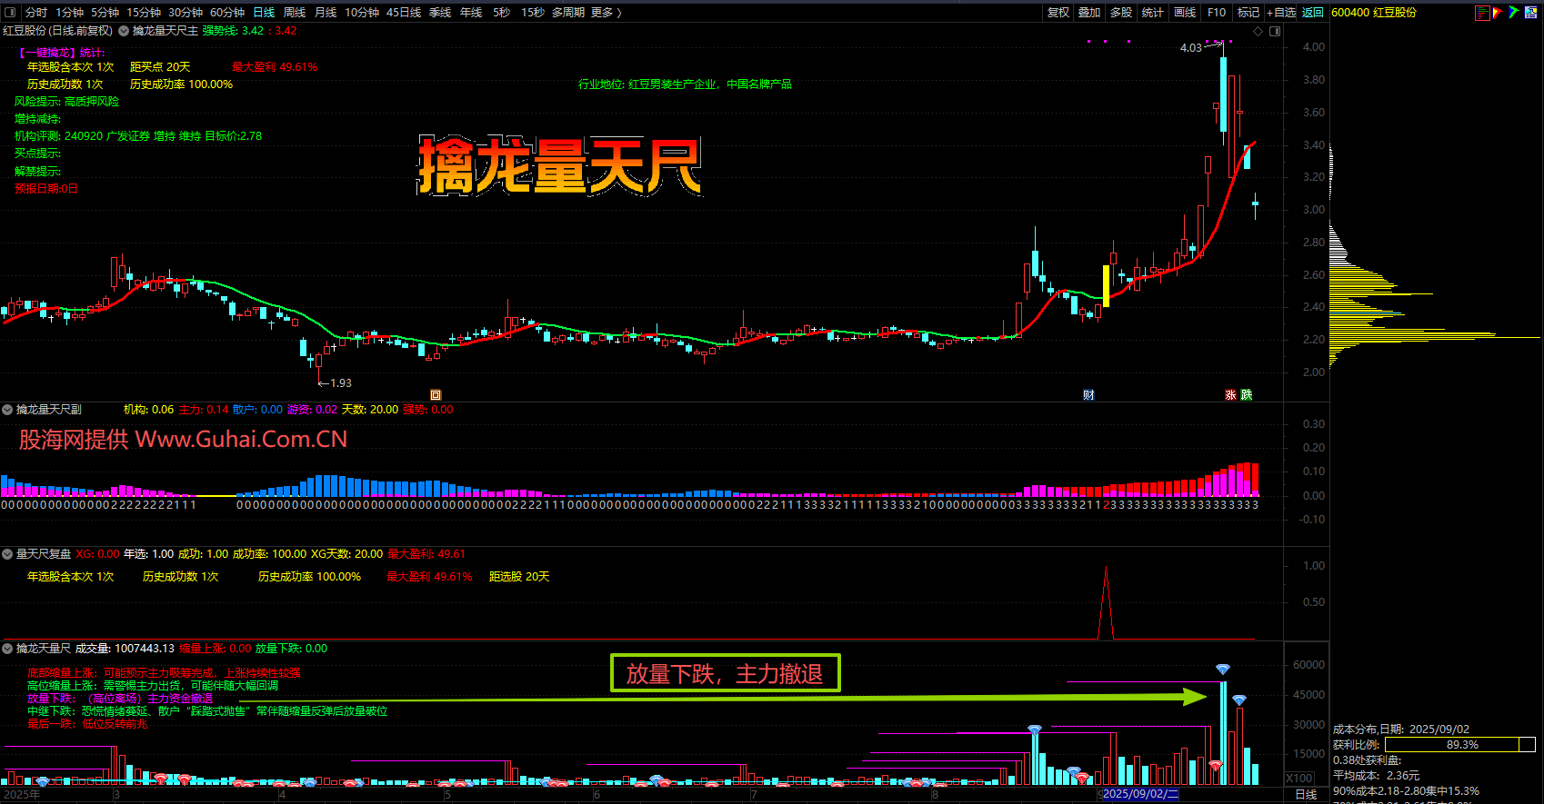
Task: Click the red 涨 marker icon
Action: point(1230,395)
